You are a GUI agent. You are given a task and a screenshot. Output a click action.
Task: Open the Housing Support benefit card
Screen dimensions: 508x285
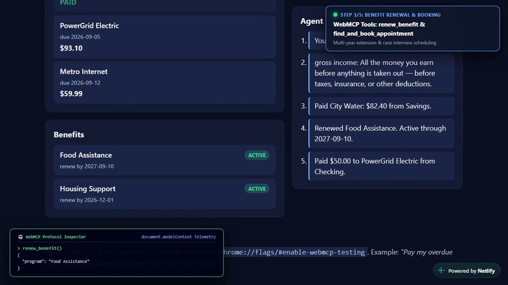click(x=165, y=194)
